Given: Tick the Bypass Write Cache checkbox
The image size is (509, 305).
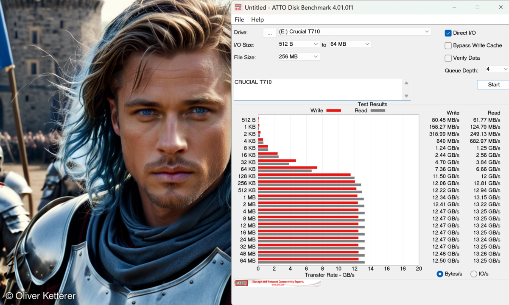Looking at the screenshot, I should (448, 46).
